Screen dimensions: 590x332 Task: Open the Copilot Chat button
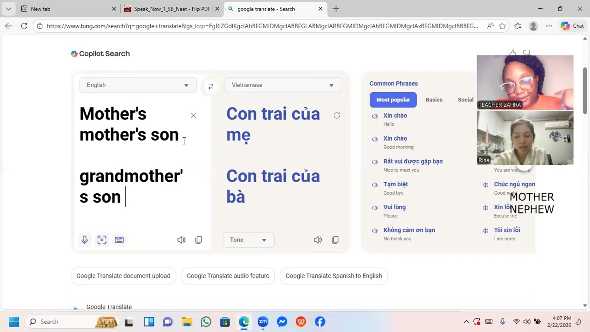(572, 26)
